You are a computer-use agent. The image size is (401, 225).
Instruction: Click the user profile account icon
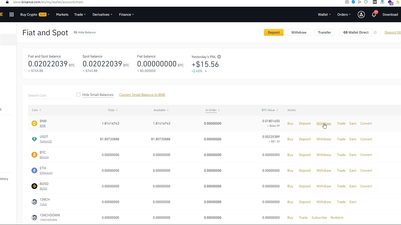pyautogui.click(x=361, y=14)
